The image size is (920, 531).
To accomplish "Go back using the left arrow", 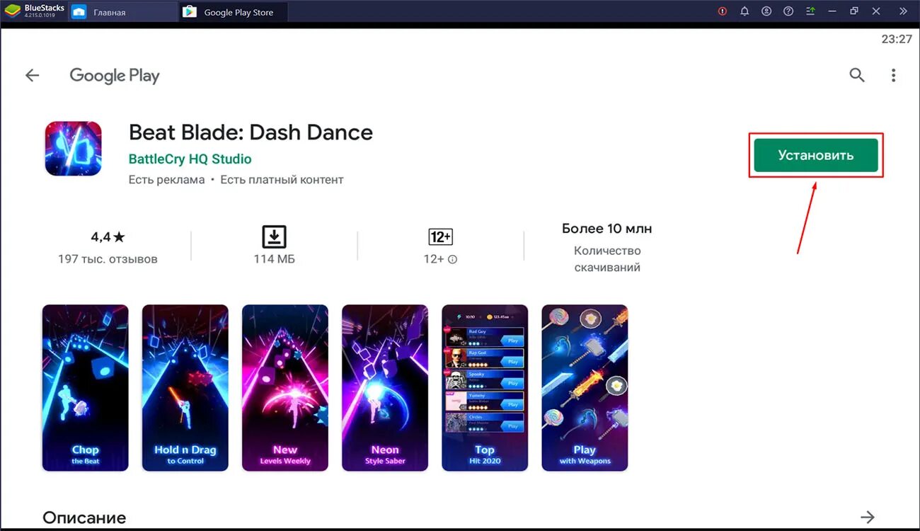I will 33,76.
